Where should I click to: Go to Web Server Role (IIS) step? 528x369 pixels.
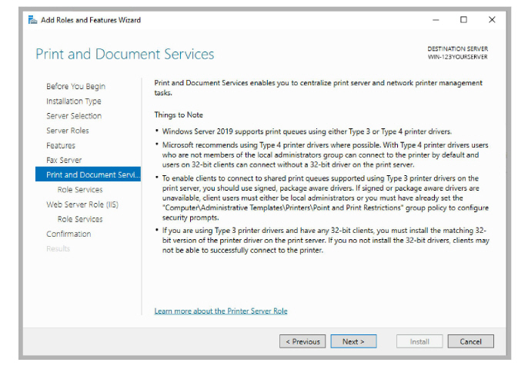[x=82, y=204]
